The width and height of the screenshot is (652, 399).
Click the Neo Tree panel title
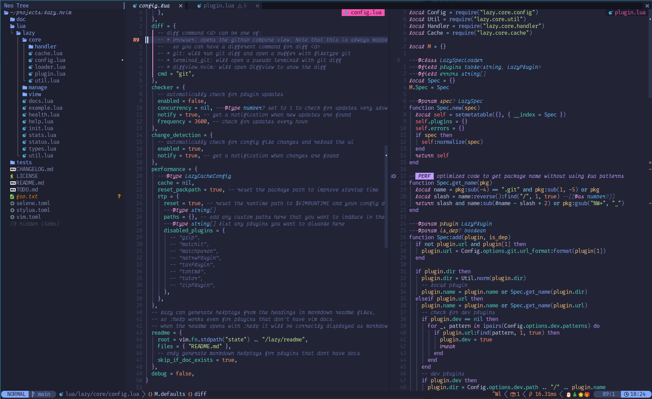click(x=16, y=6)
